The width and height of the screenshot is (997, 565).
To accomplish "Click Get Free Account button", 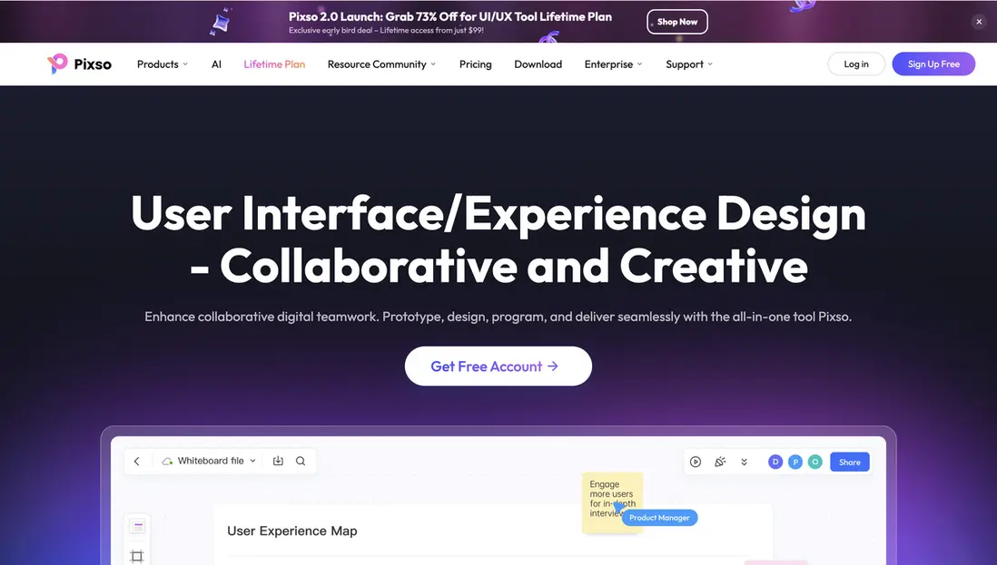I will [498, 366].
